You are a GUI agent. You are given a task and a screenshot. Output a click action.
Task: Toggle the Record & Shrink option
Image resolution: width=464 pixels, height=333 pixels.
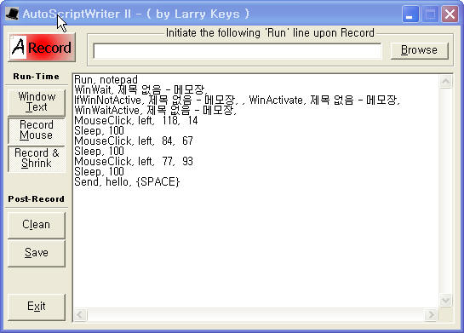click(x=37, y=158)
